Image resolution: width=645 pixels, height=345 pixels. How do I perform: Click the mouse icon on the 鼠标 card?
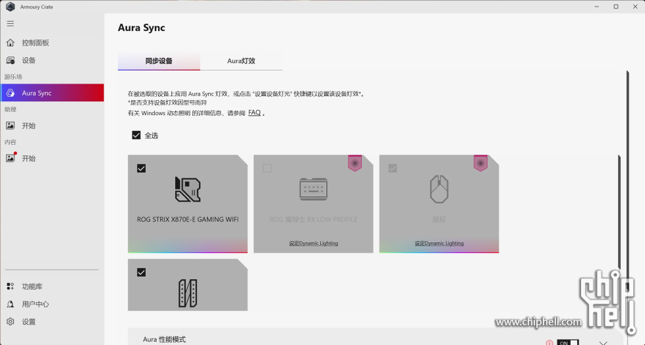[x=439, y=189]
